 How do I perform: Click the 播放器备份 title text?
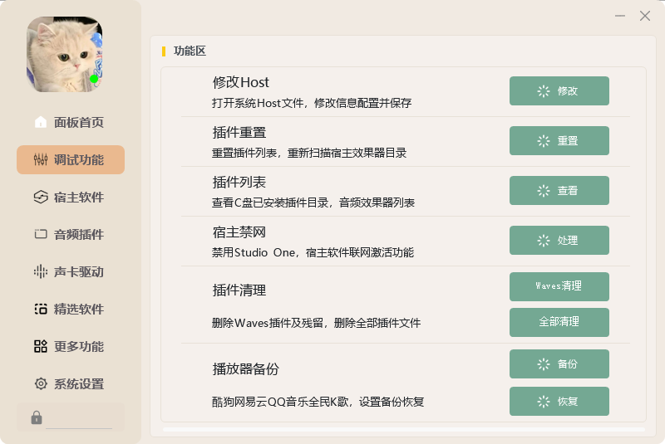245,369
